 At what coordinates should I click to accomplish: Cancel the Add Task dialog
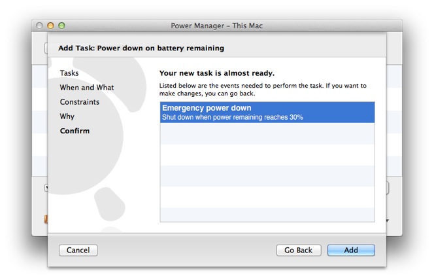(x=78, y=250)
